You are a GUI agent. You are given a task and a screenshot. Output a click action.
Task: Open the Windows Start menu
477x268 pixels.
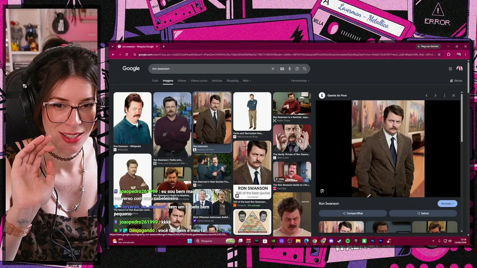(190, 241)
